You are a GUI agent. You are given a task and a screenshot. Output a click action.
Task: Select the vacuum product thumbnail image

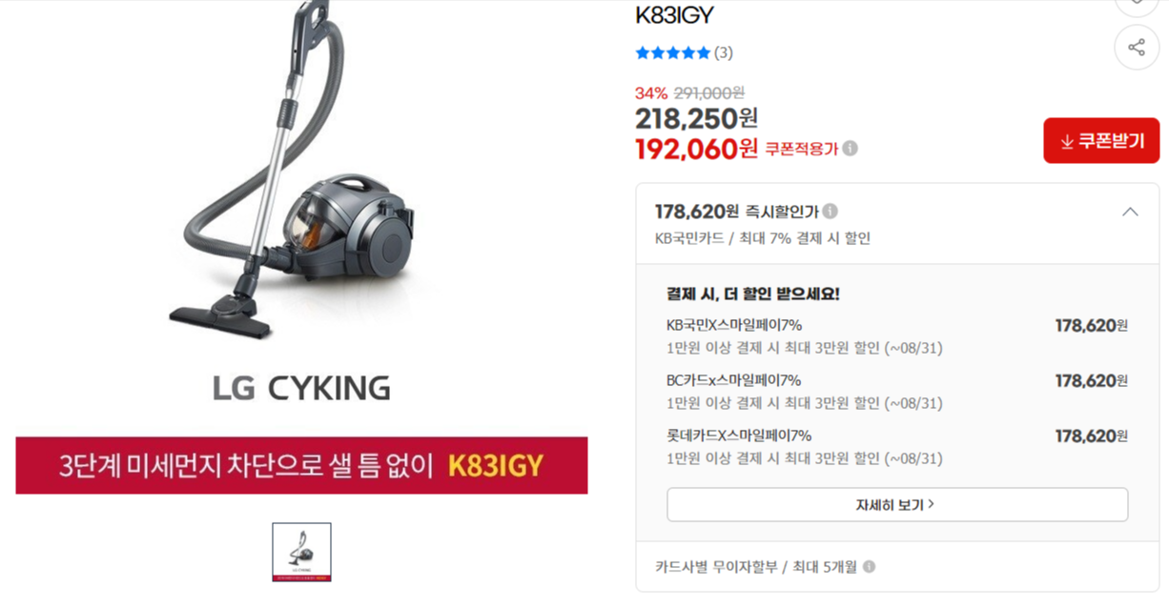[x=301, y=552]
